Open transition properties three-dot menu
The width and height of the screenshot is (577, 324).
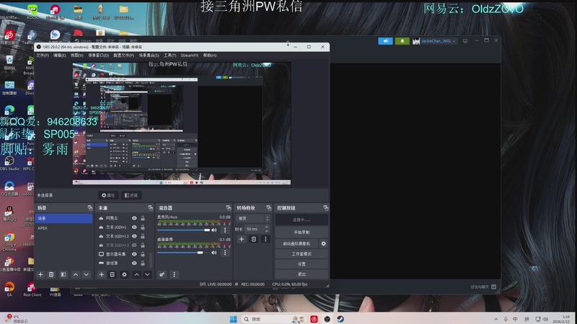(265, 239)
